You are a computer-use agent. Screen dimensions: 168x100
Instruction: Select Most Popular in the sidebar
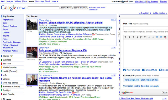pos(9,94)
